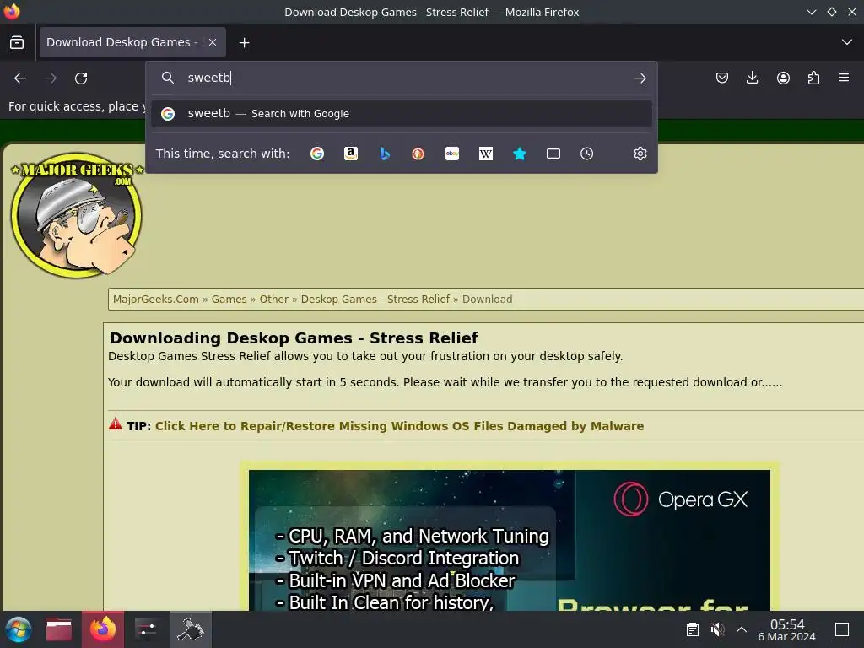Screen dimensions: 864x648
Task: Click the window title bar dropdown chevron
Action: [811, 12]
